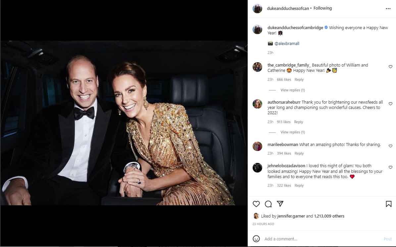396x247 pixels.
Task: Like marileebowman's comment heart
Action: [390, 146]
